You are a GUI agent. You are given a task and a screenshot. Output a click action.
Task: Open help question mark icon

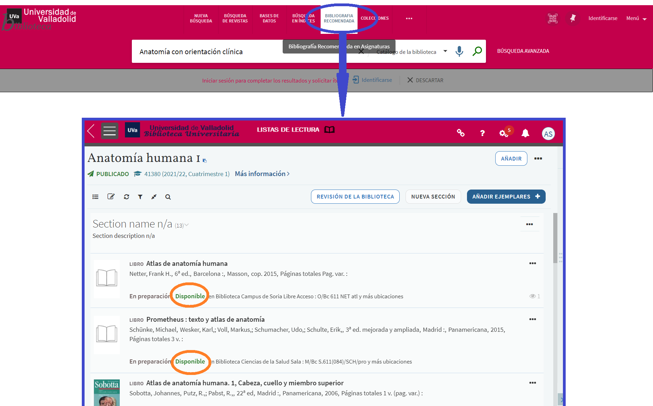[483, 133]
